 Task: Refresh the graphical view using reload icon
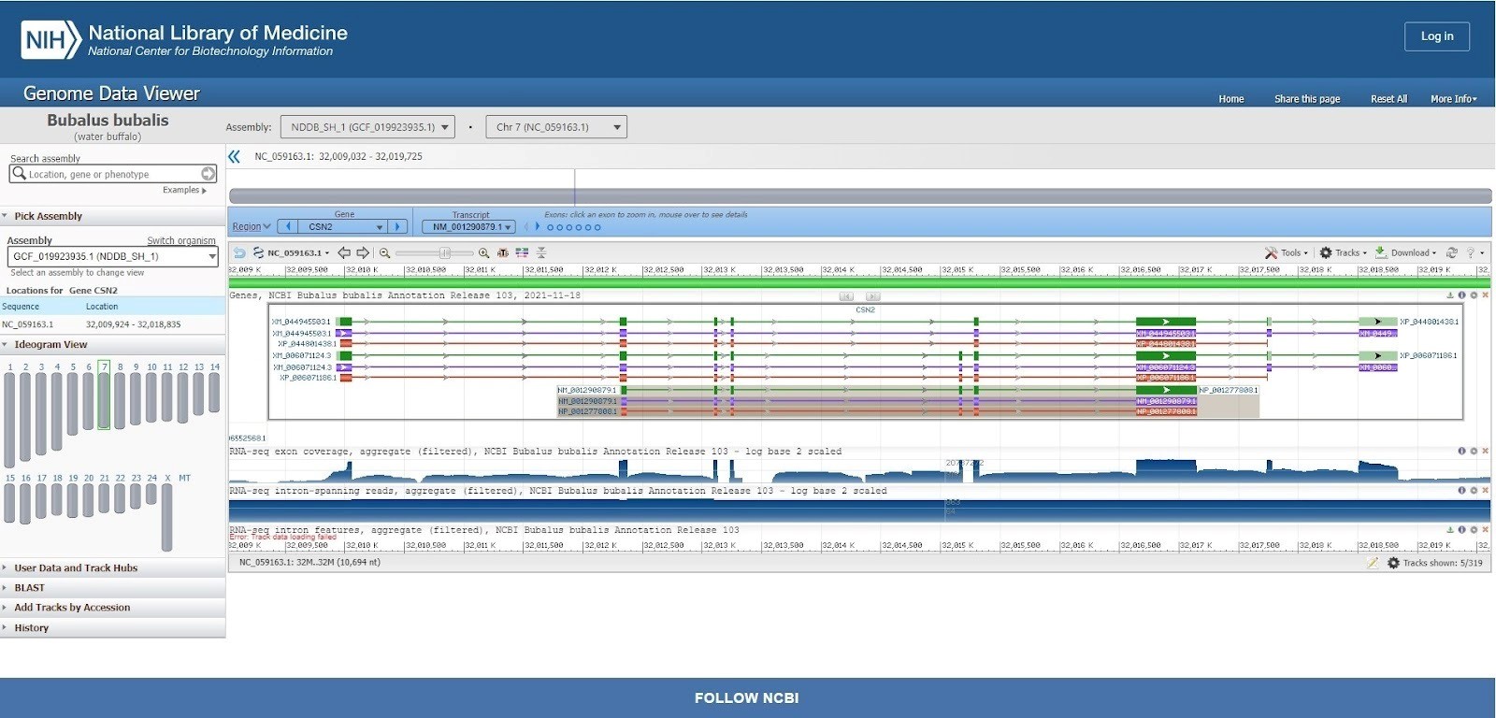coord(1451,253)
